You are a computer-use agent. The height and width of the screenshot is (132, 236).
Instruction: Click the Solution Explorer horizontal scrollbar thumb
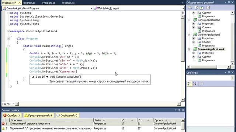[x=204, y=67]
